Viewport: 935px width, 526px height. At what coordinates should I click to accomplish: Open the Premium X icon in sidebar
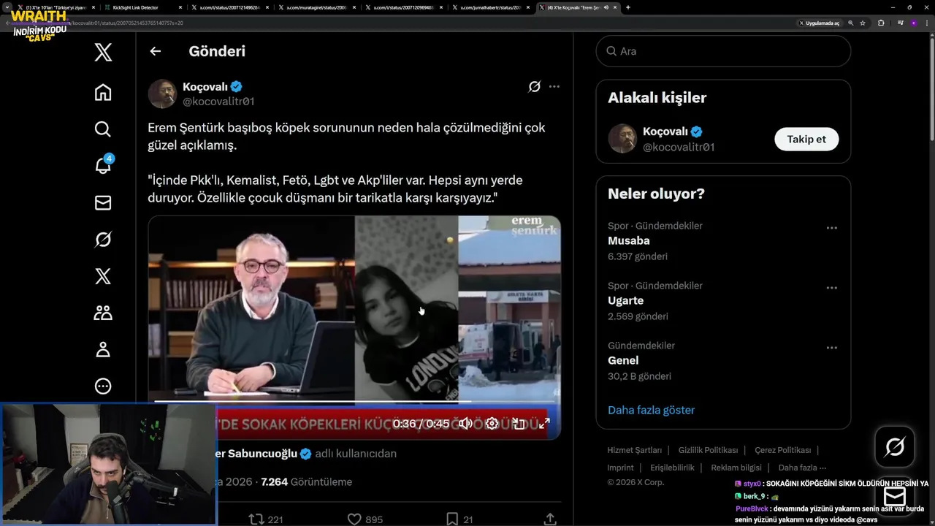pos(103,276)
